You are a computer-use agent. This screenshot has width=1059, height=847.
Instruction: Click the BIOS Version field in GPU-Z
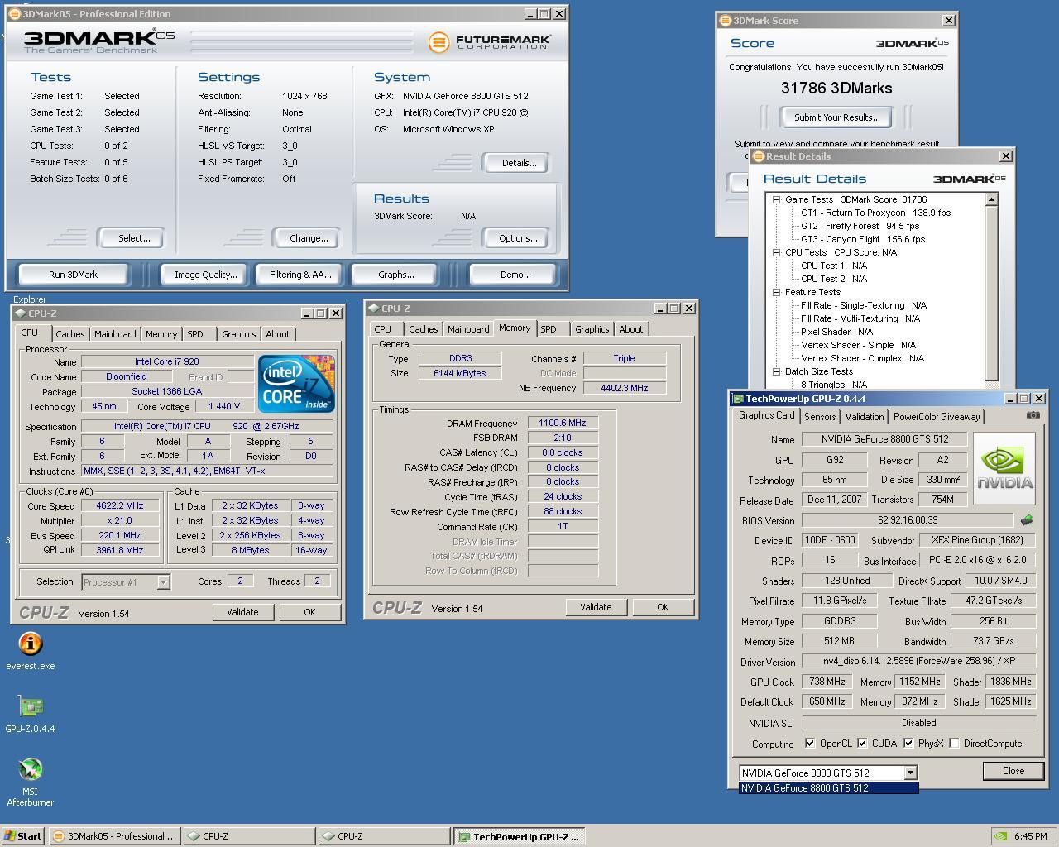click(908, 520)
